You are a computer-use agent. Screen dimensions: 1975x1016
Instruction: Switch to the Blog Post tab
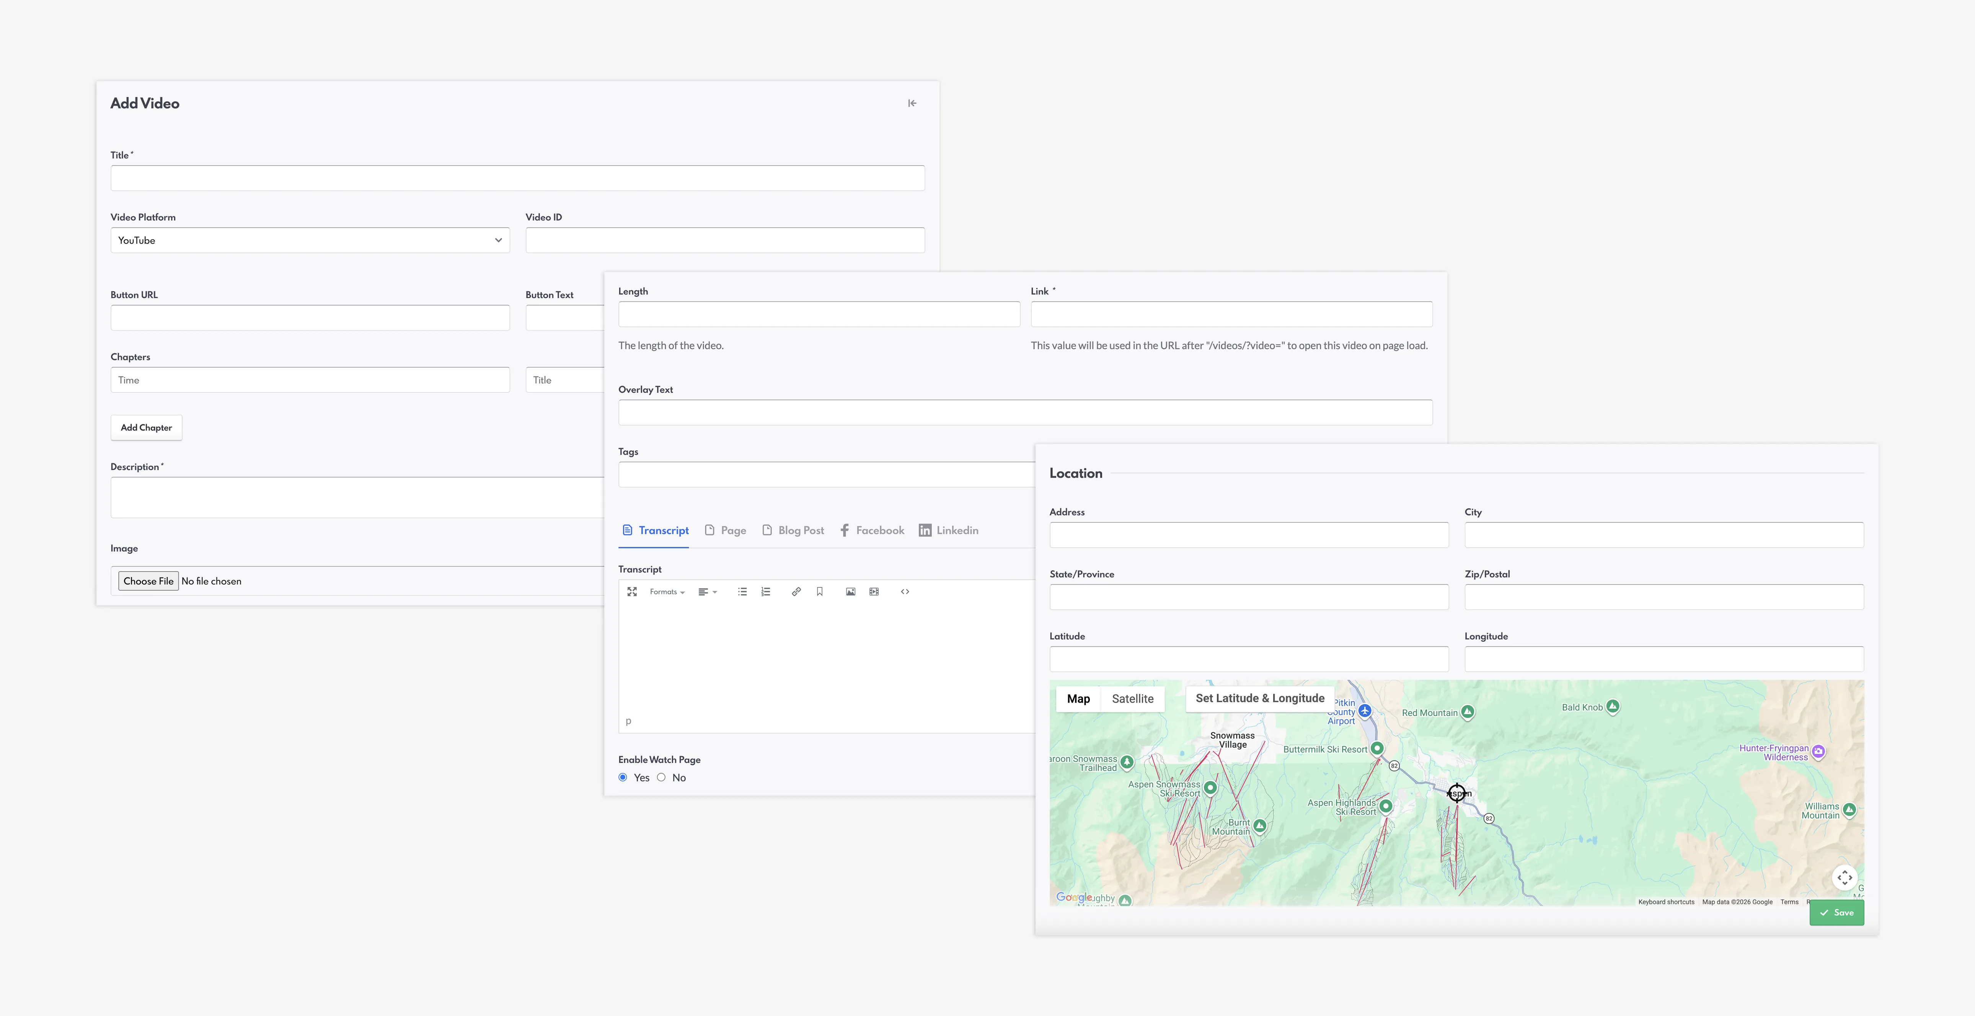click(x=793, y=531)
